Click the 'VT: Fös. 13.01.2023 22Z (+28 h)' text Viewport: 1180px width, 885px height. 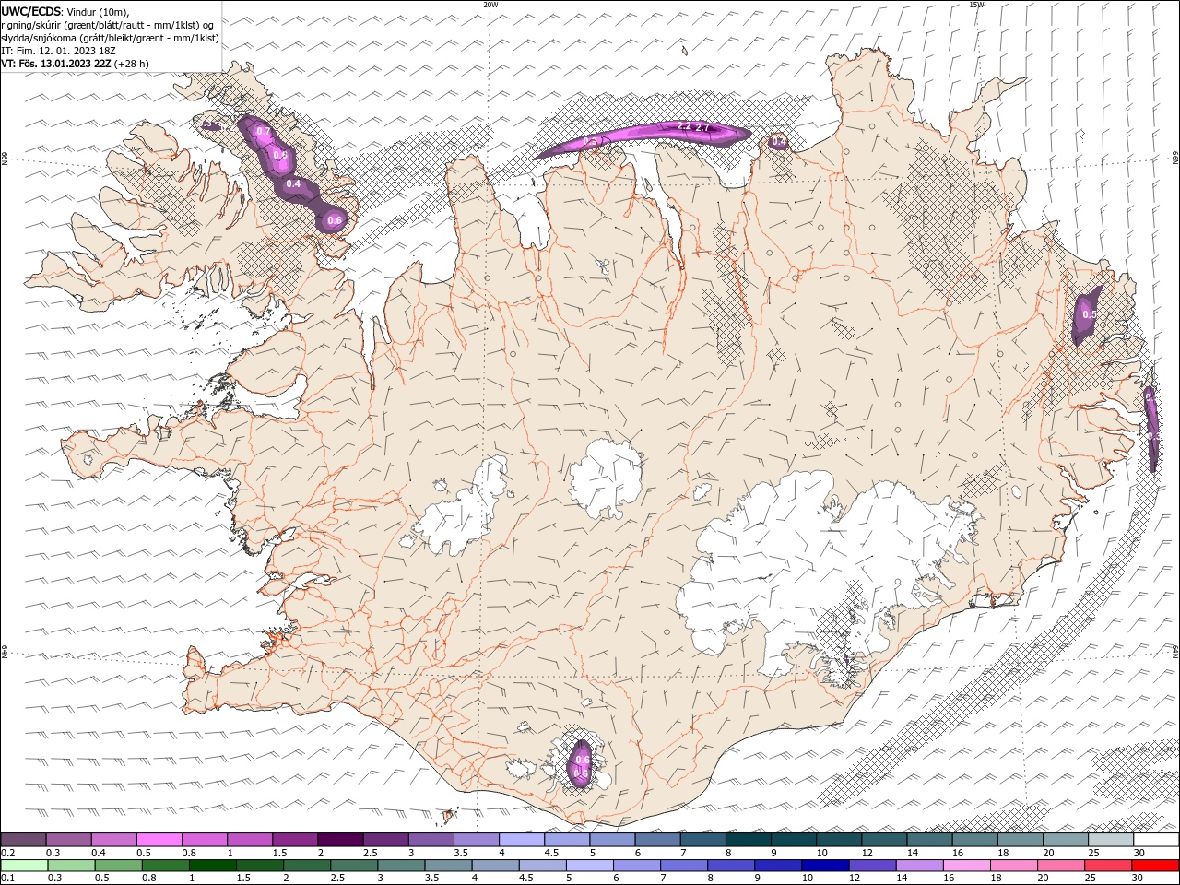click(x=75, y=64)
